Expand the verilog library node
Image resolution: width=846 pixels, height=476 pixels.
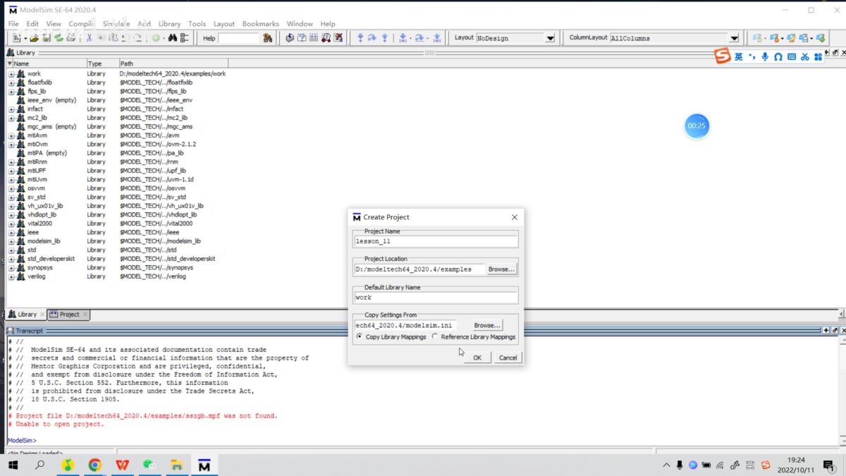click(x=11, y=276)
